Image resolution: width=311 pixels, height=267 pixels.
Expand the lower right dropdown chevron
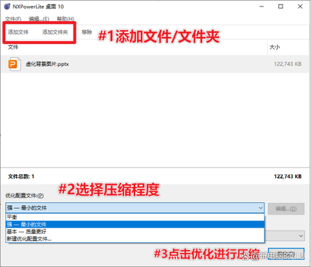[x=301, y=236]
